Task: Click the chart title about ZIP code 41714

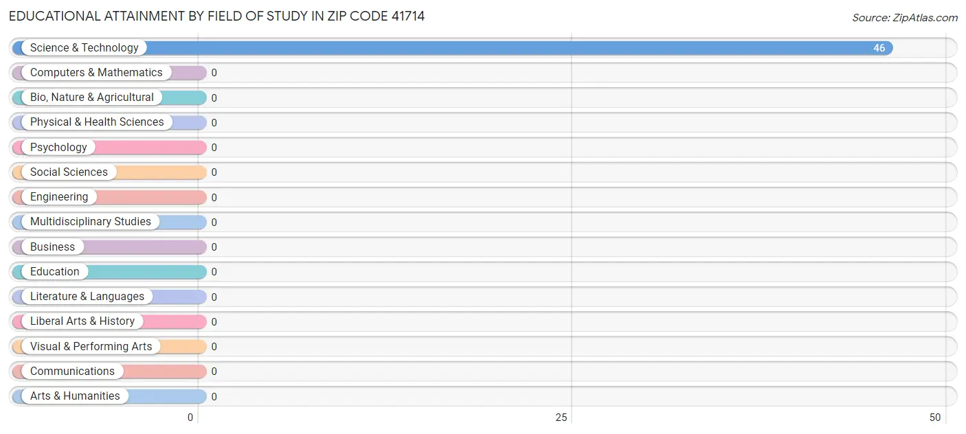Action: pyautogui.click(x=216, y=16)
